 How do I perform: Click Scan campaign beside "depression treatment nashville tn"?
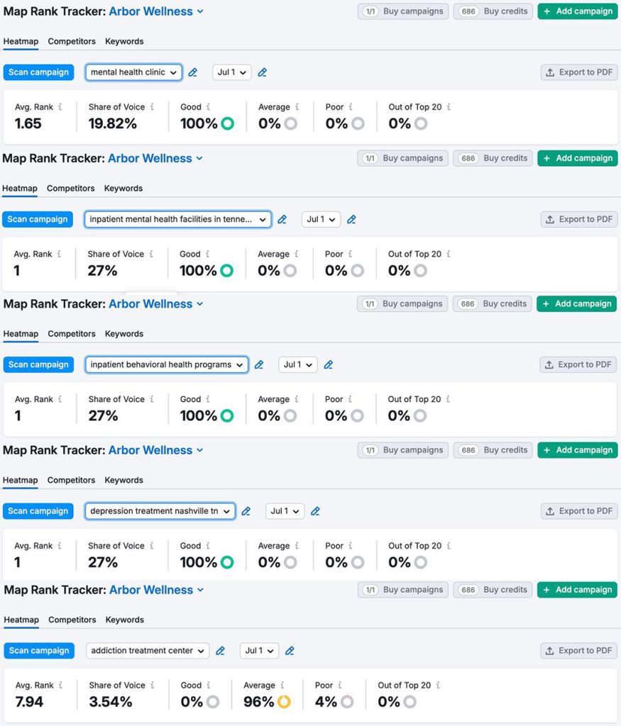38,511
